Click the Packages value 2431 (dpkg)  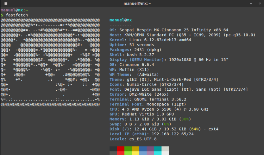148,50
